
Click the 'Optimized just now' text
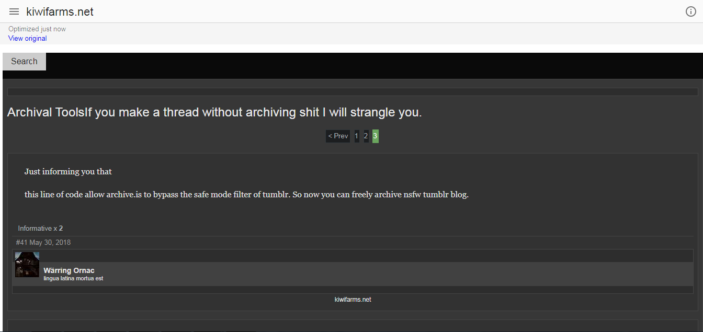click(37, 29)
